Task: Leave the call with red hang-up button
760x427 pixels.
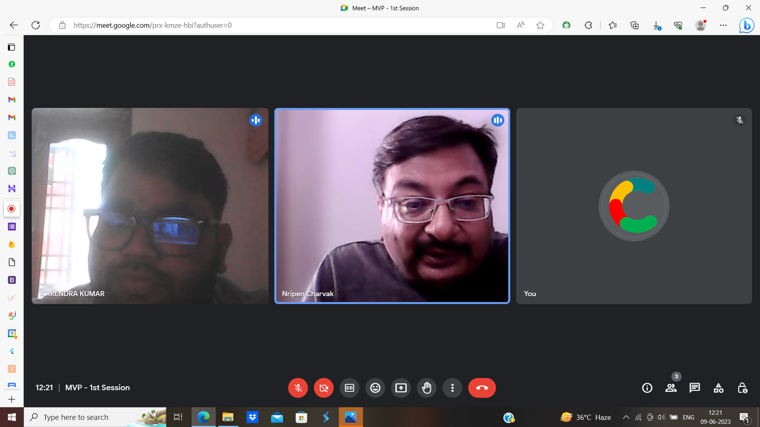Action: click(482, 388)
